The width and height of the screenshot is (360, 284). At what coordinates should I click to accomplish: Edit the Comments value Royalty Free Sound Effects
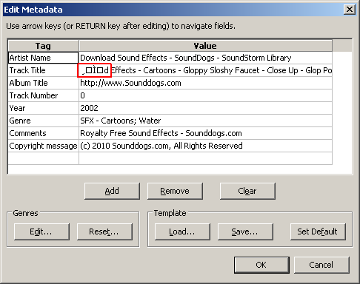205,133
